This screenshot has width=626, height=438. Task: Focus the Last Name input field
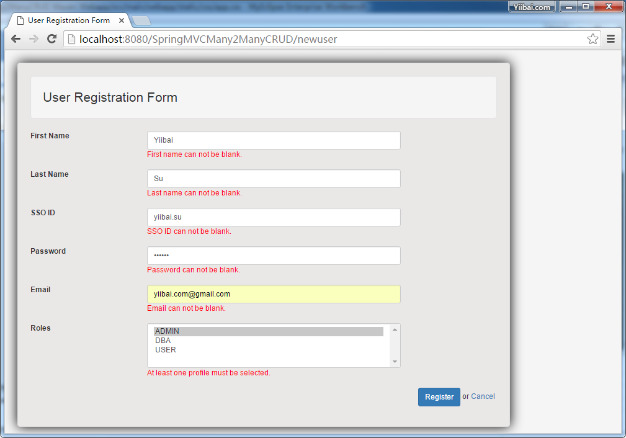[x=274, y=179]
